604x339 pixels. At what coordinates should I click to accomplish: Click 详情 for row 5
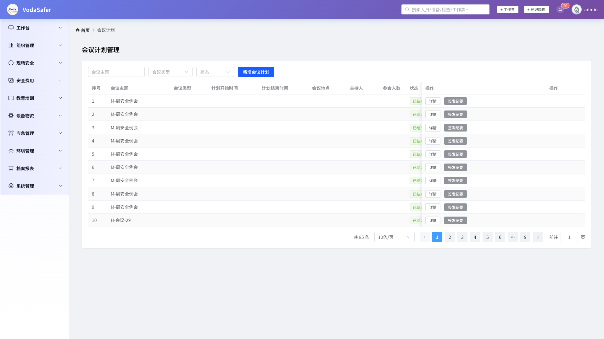(x=433, y=154)
